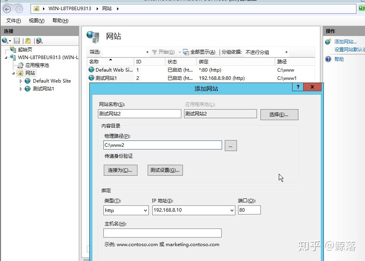Click the question mark in the dialog titlebar
365x261 pixels.
click(x=297, y=87)
